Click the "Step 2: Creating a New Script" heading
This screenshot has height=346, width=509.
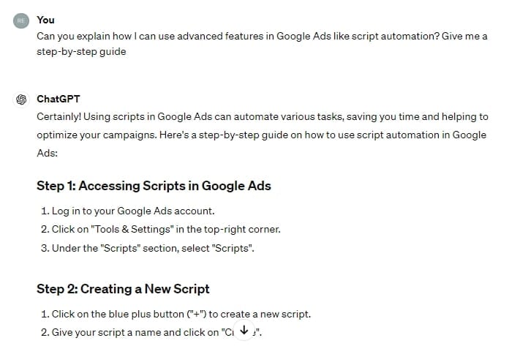pyautogui.click(x=123, y=289)
